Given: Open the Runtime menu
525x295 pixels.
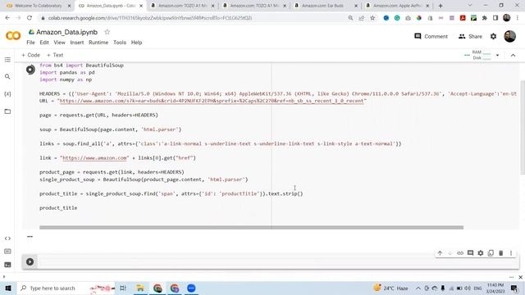Looking at the screenshot, I should coord(98,43).
